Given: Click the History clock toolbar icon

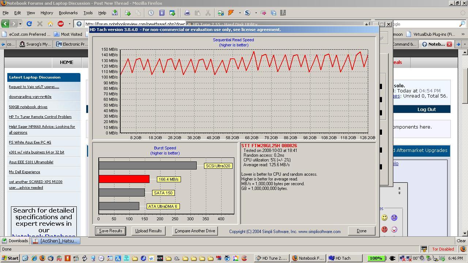Looking at the screenshot, I should 151,13.
